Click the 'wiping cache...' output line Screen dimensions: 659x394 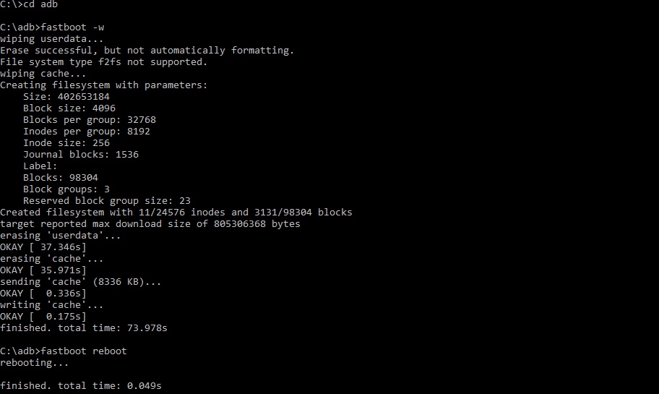tap(43, 74)
